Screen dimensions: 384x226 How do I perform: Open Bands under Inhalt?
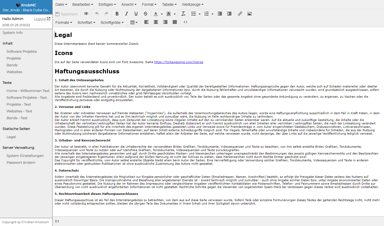point(12,65)
